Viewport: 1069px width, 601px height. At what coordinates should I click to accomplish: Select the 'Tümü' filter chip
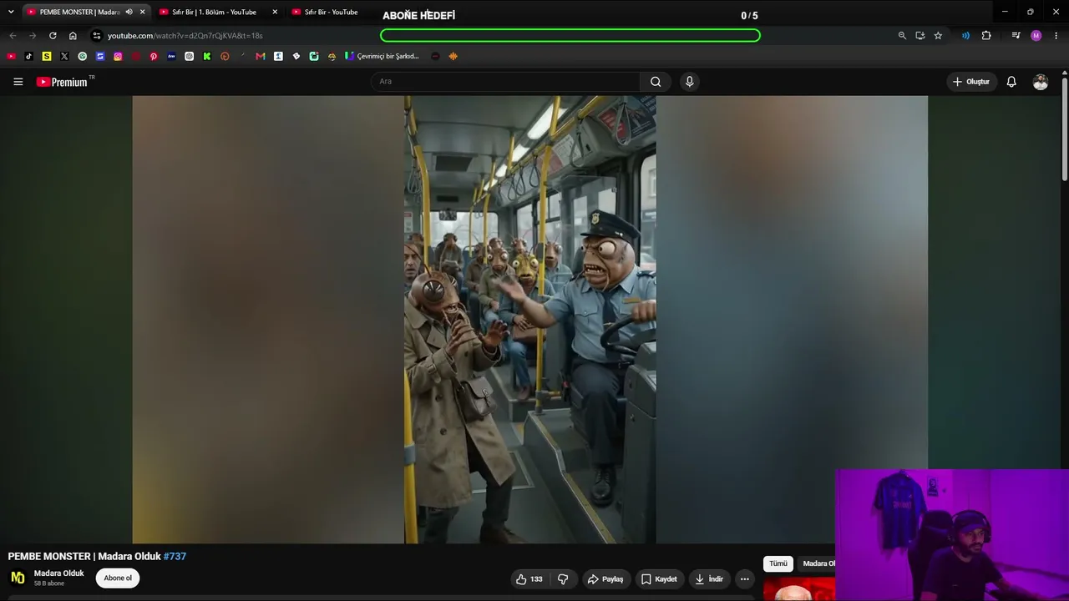778,563
